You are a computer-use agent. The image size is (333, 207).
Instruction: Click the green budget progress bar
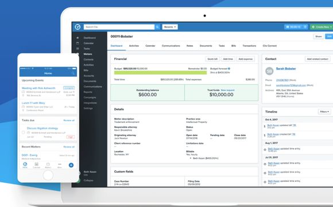(x=160, y=73)
